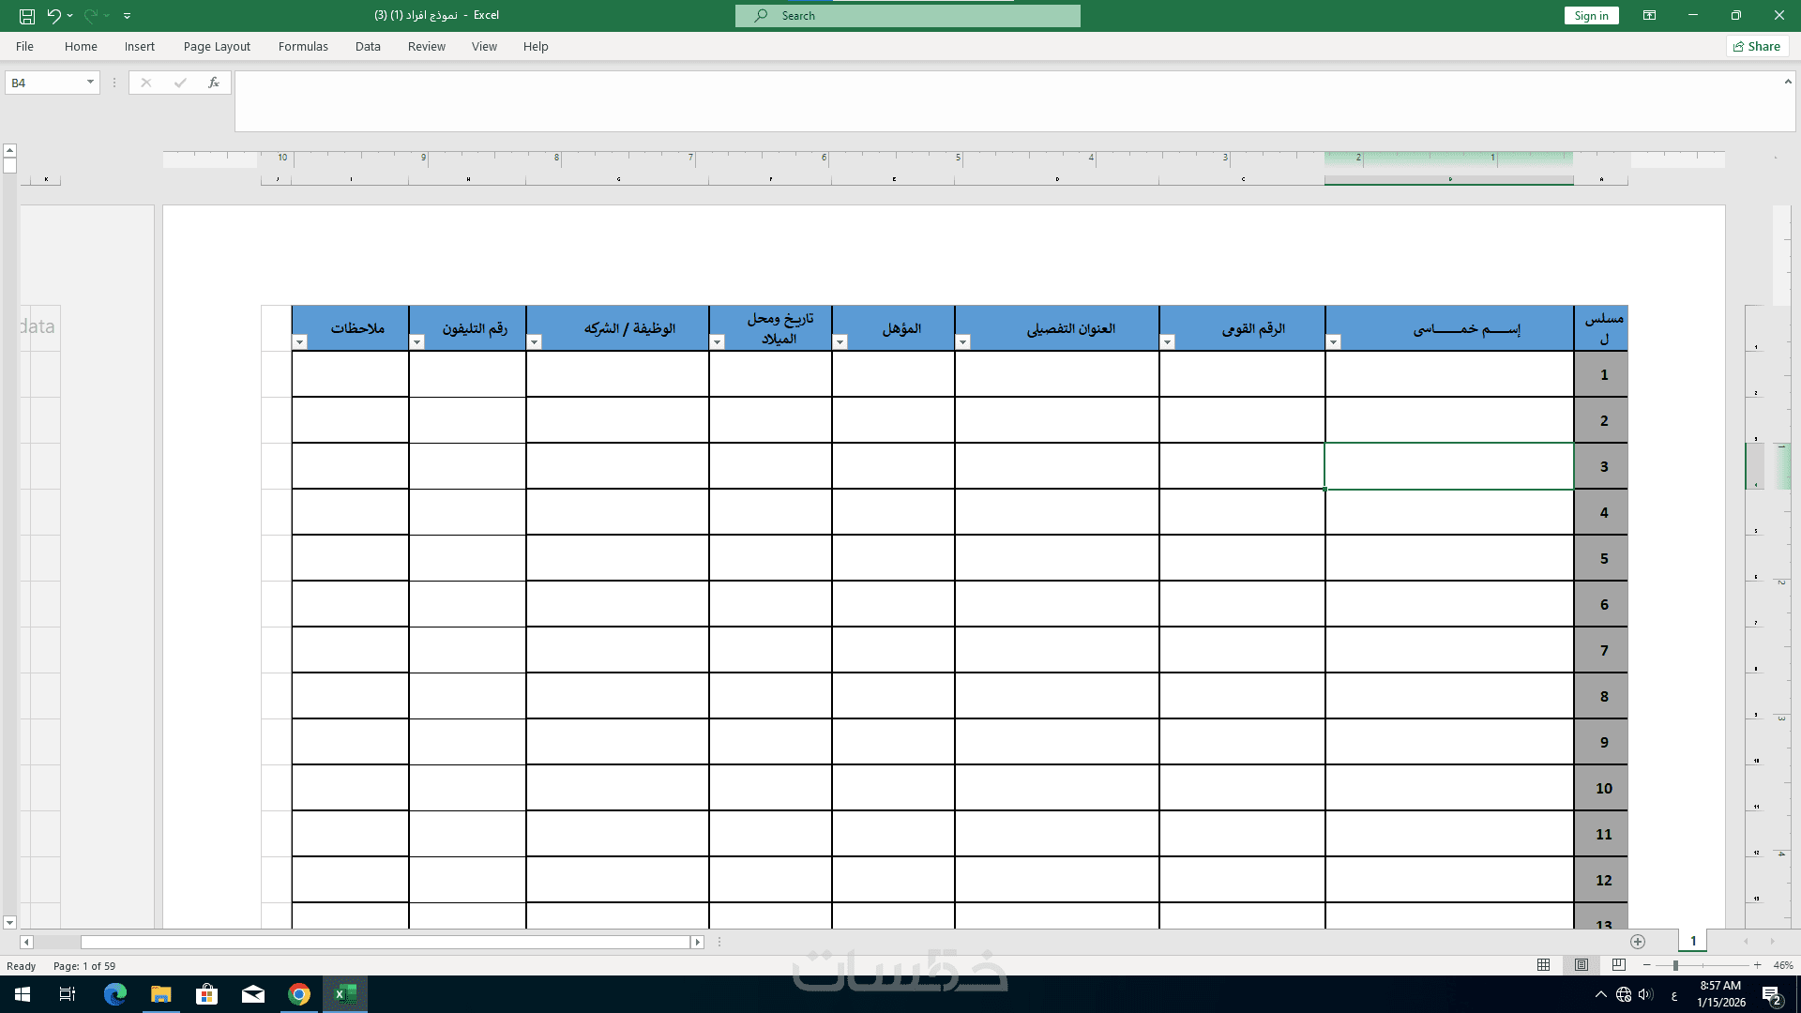The height and width of the screenshot is (1013, 1801).
Task: Open filter dropdown for الرقم القومى column
Action: pyautogui.click(x=1168, y=342)
